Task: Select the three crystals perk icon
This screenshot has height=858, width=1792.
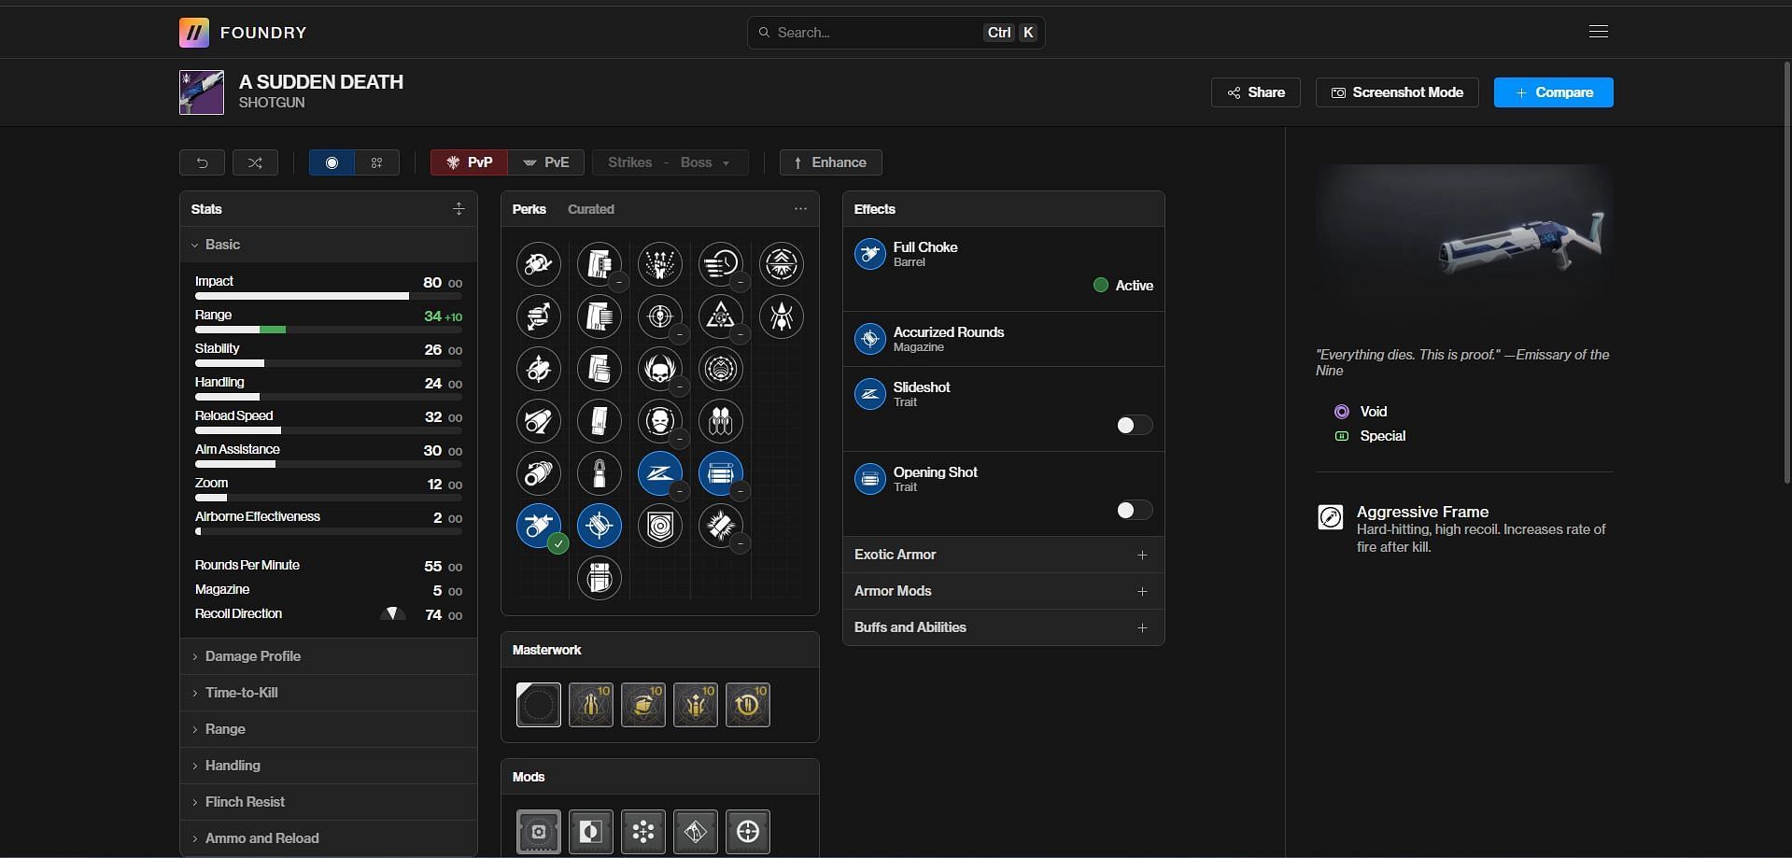Action: tap(721, 421)
